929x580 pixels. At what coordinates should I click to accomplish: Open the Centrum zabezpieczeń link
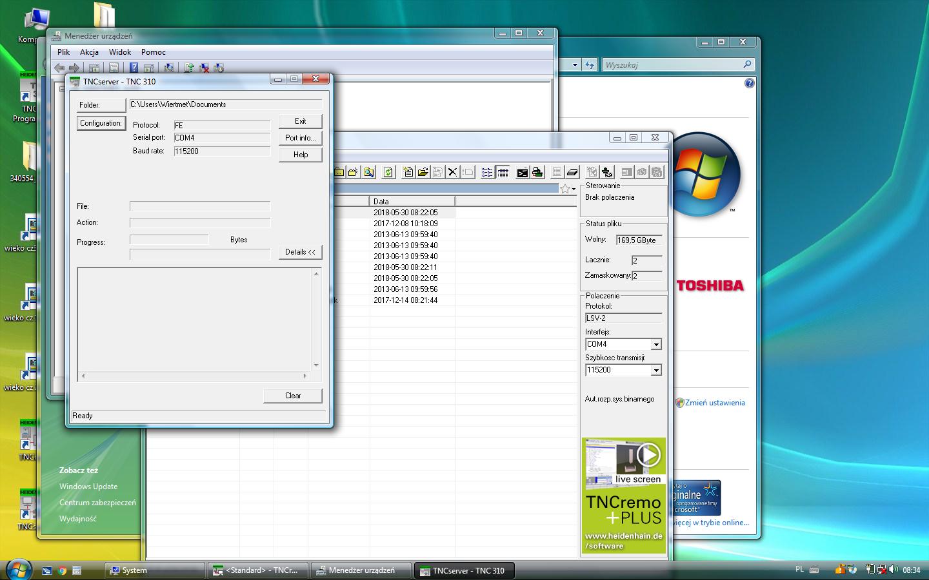(97, 503)
